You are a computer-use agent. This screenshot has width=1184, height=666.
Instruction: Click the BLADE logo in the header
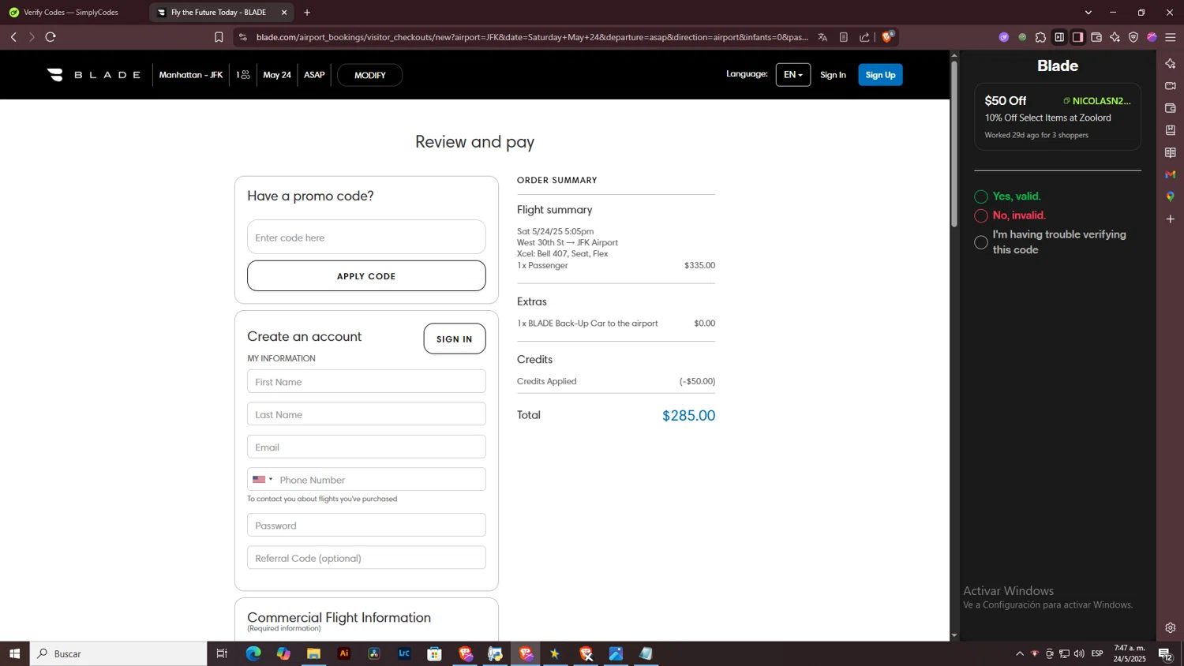click(94, 75)
